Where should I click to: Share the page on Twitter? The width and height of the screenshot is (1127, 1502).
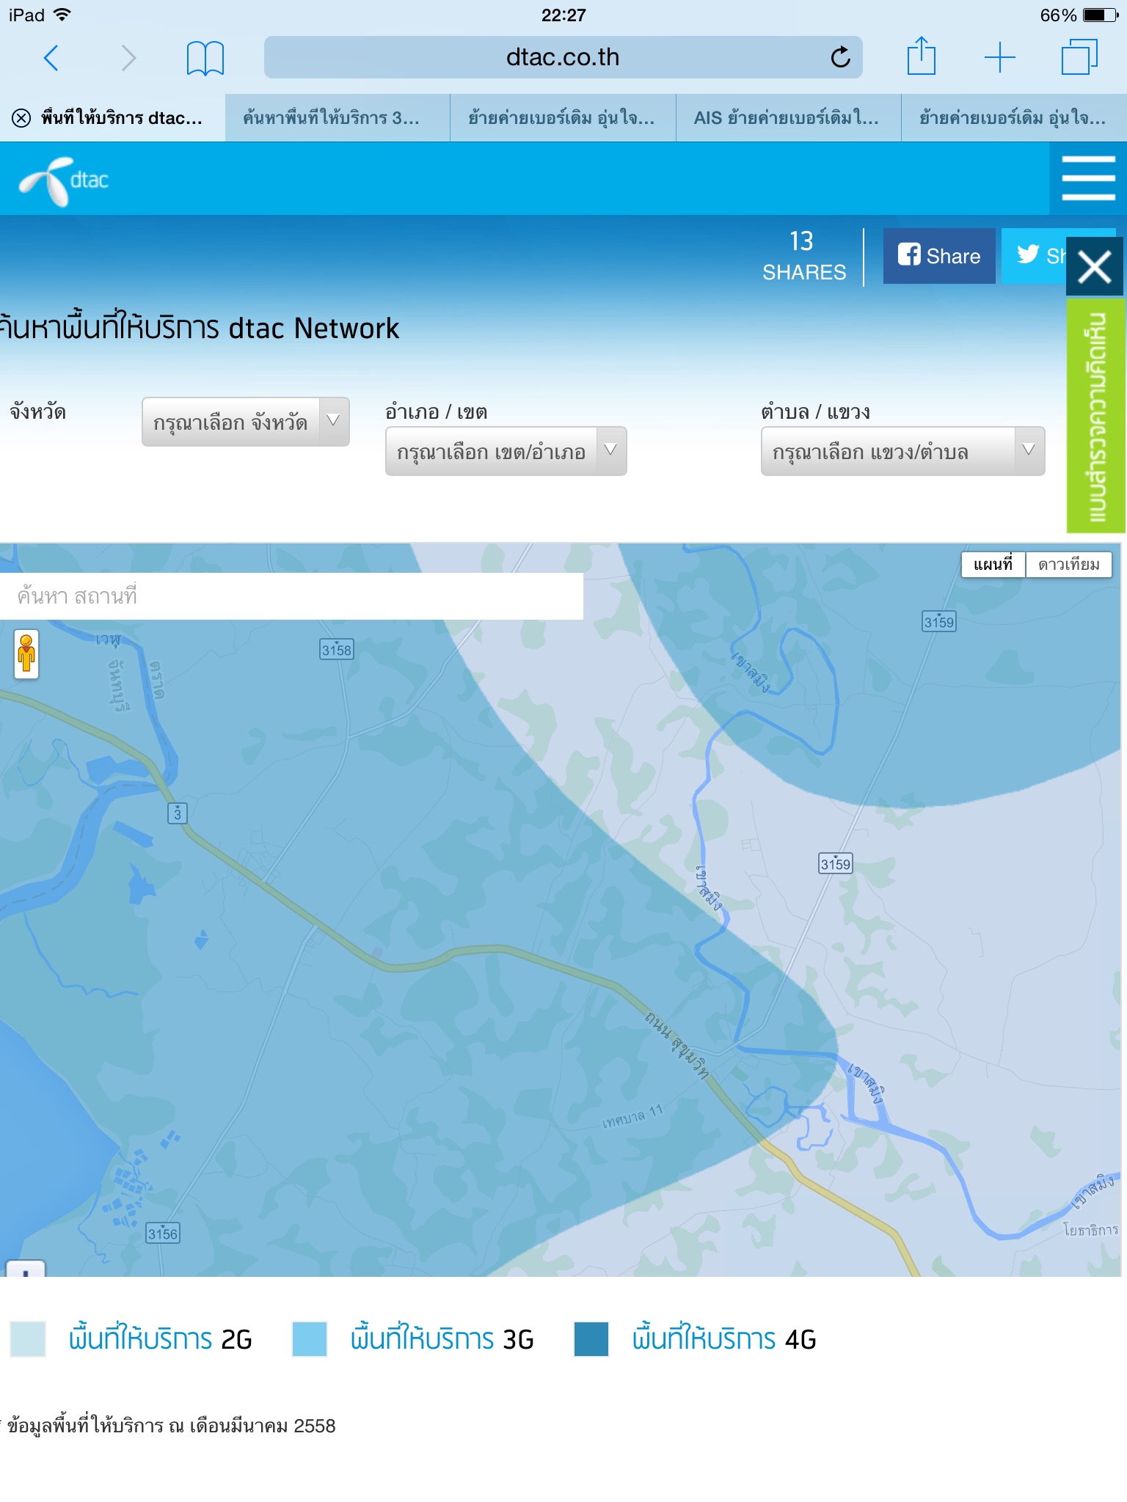pos(1034,256)
